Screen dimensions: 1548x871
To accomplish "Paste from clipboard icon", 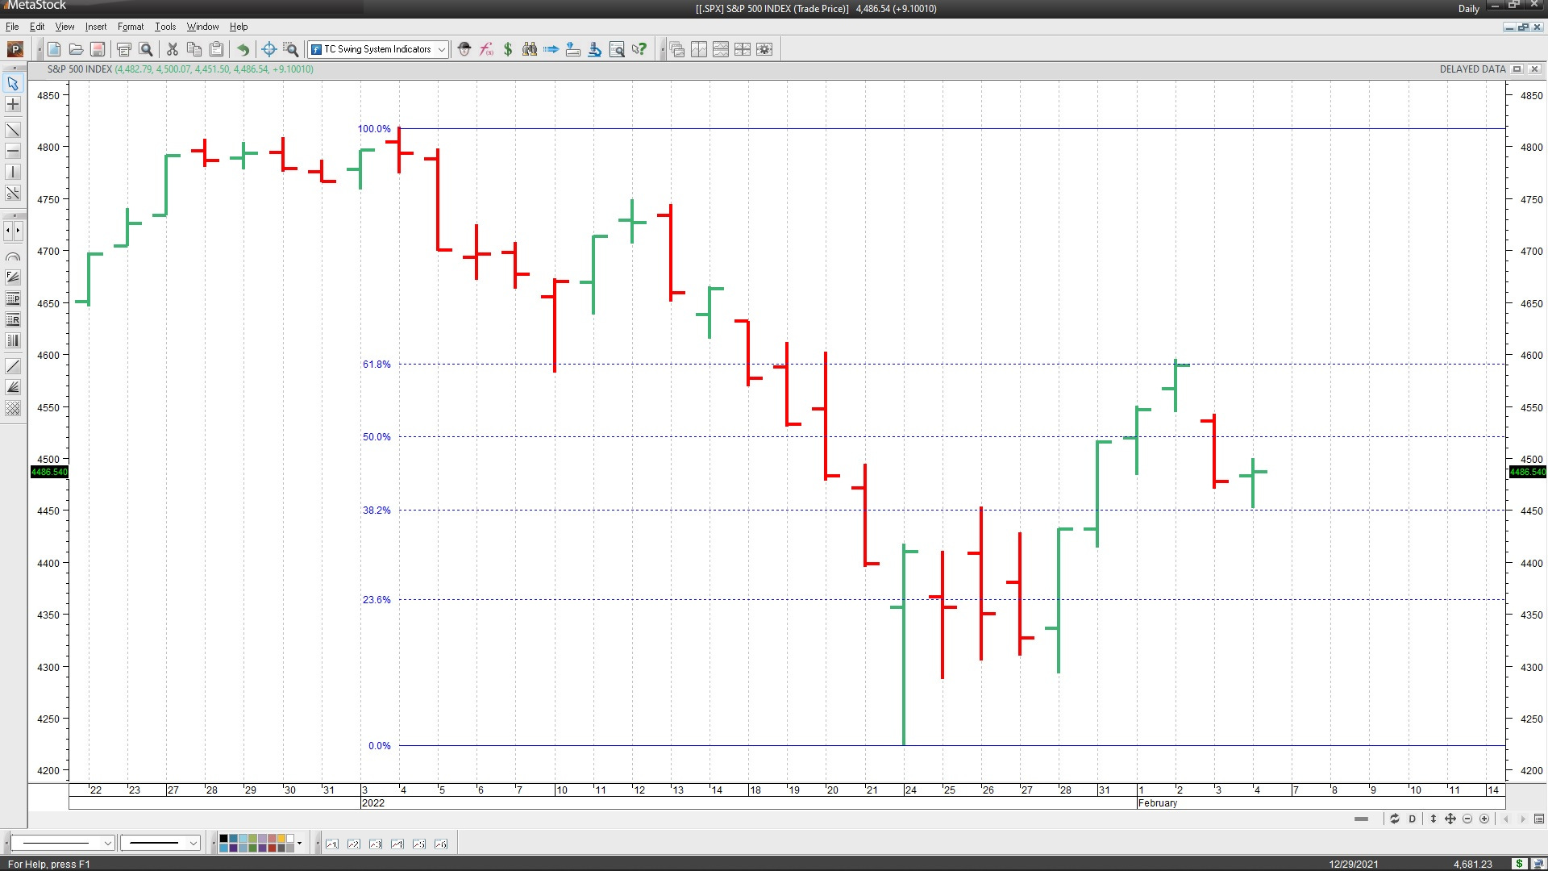I will 216,49.
